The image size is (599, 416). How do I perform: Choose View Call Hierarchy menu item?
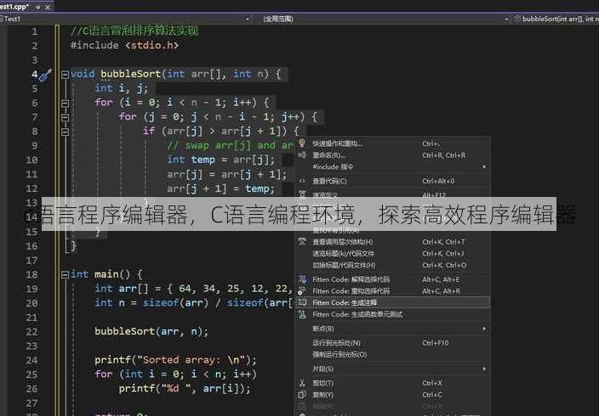tap(392, 242)
